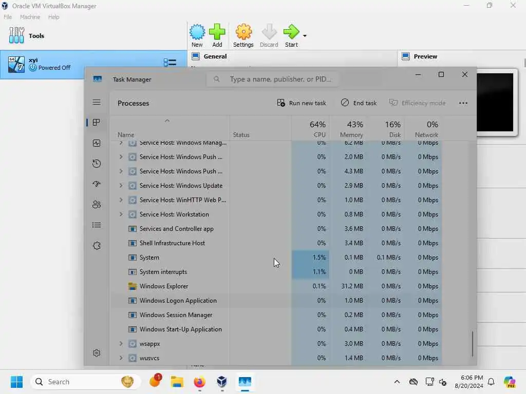Show hidden icons chevron in system tray
526x394 pixels.
click(x=397, y=382)
